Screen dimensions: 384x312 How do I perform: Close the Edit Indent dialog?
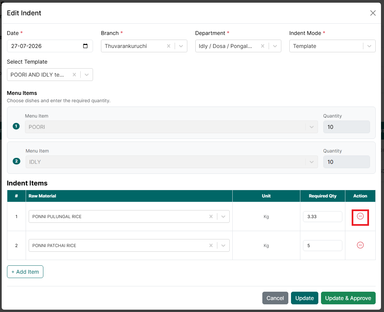[x=373, y=13]
